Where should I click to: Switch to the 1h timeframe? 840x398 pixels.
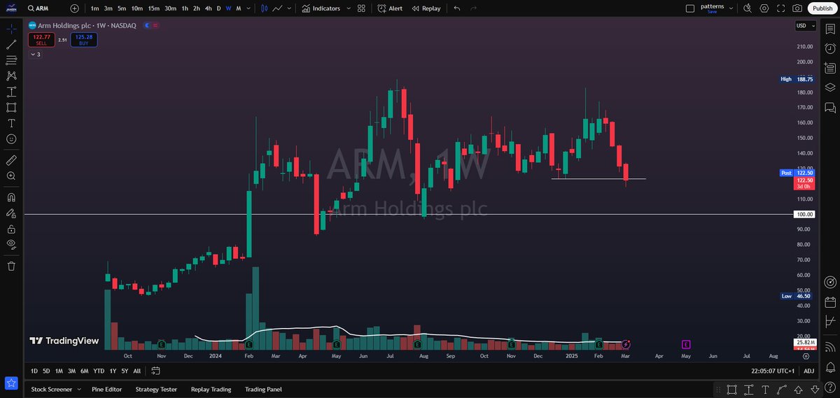[x=185, y=8]
